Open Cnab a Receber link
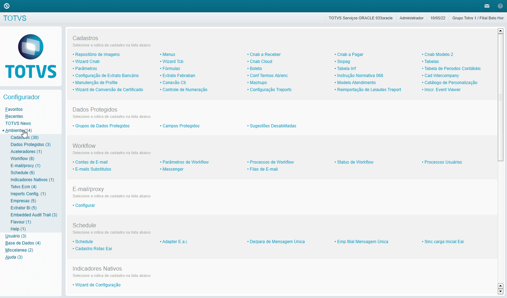This screenshot has width=507, height=298. coord(265,55)
